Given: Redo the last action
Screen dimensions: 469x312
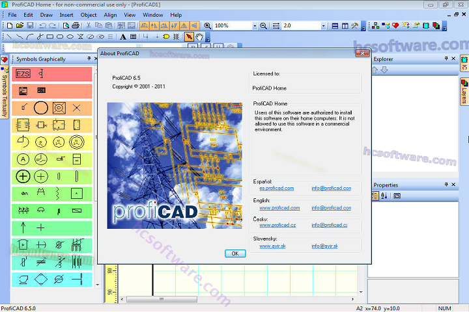Looking at the screenshot, I should click(x=52, y=26).
